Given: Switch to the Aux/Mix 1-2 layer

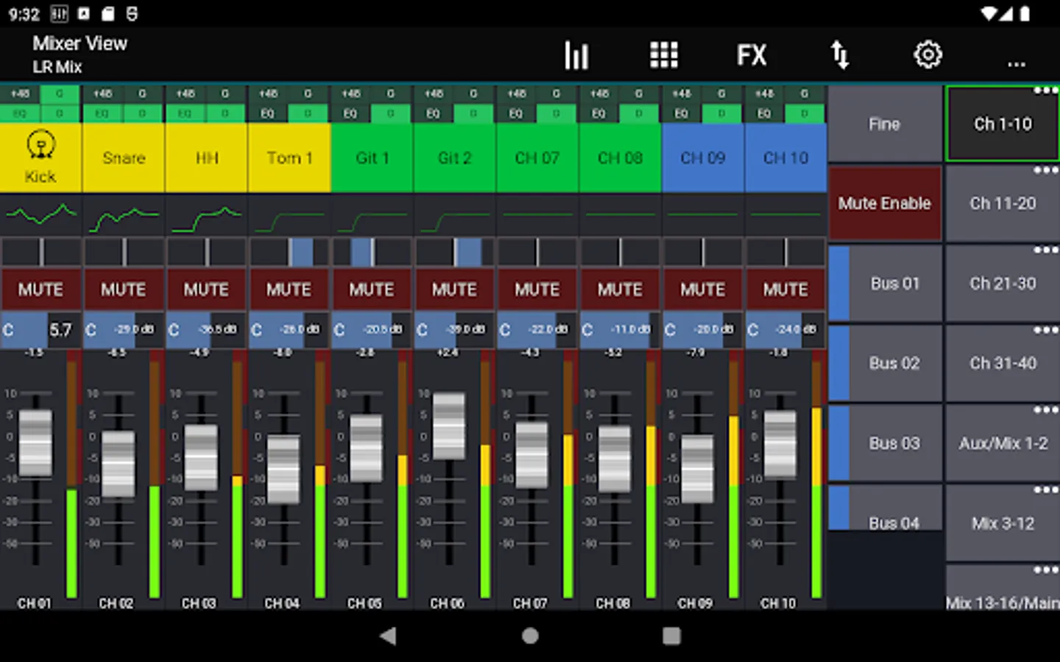Looking at the screenshot, I should click(x=1003, y=444).
